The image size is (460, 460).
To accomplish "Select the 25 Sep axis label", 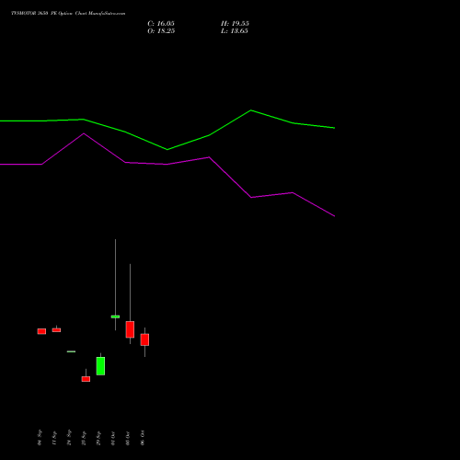I will click(x=84, y=438).
